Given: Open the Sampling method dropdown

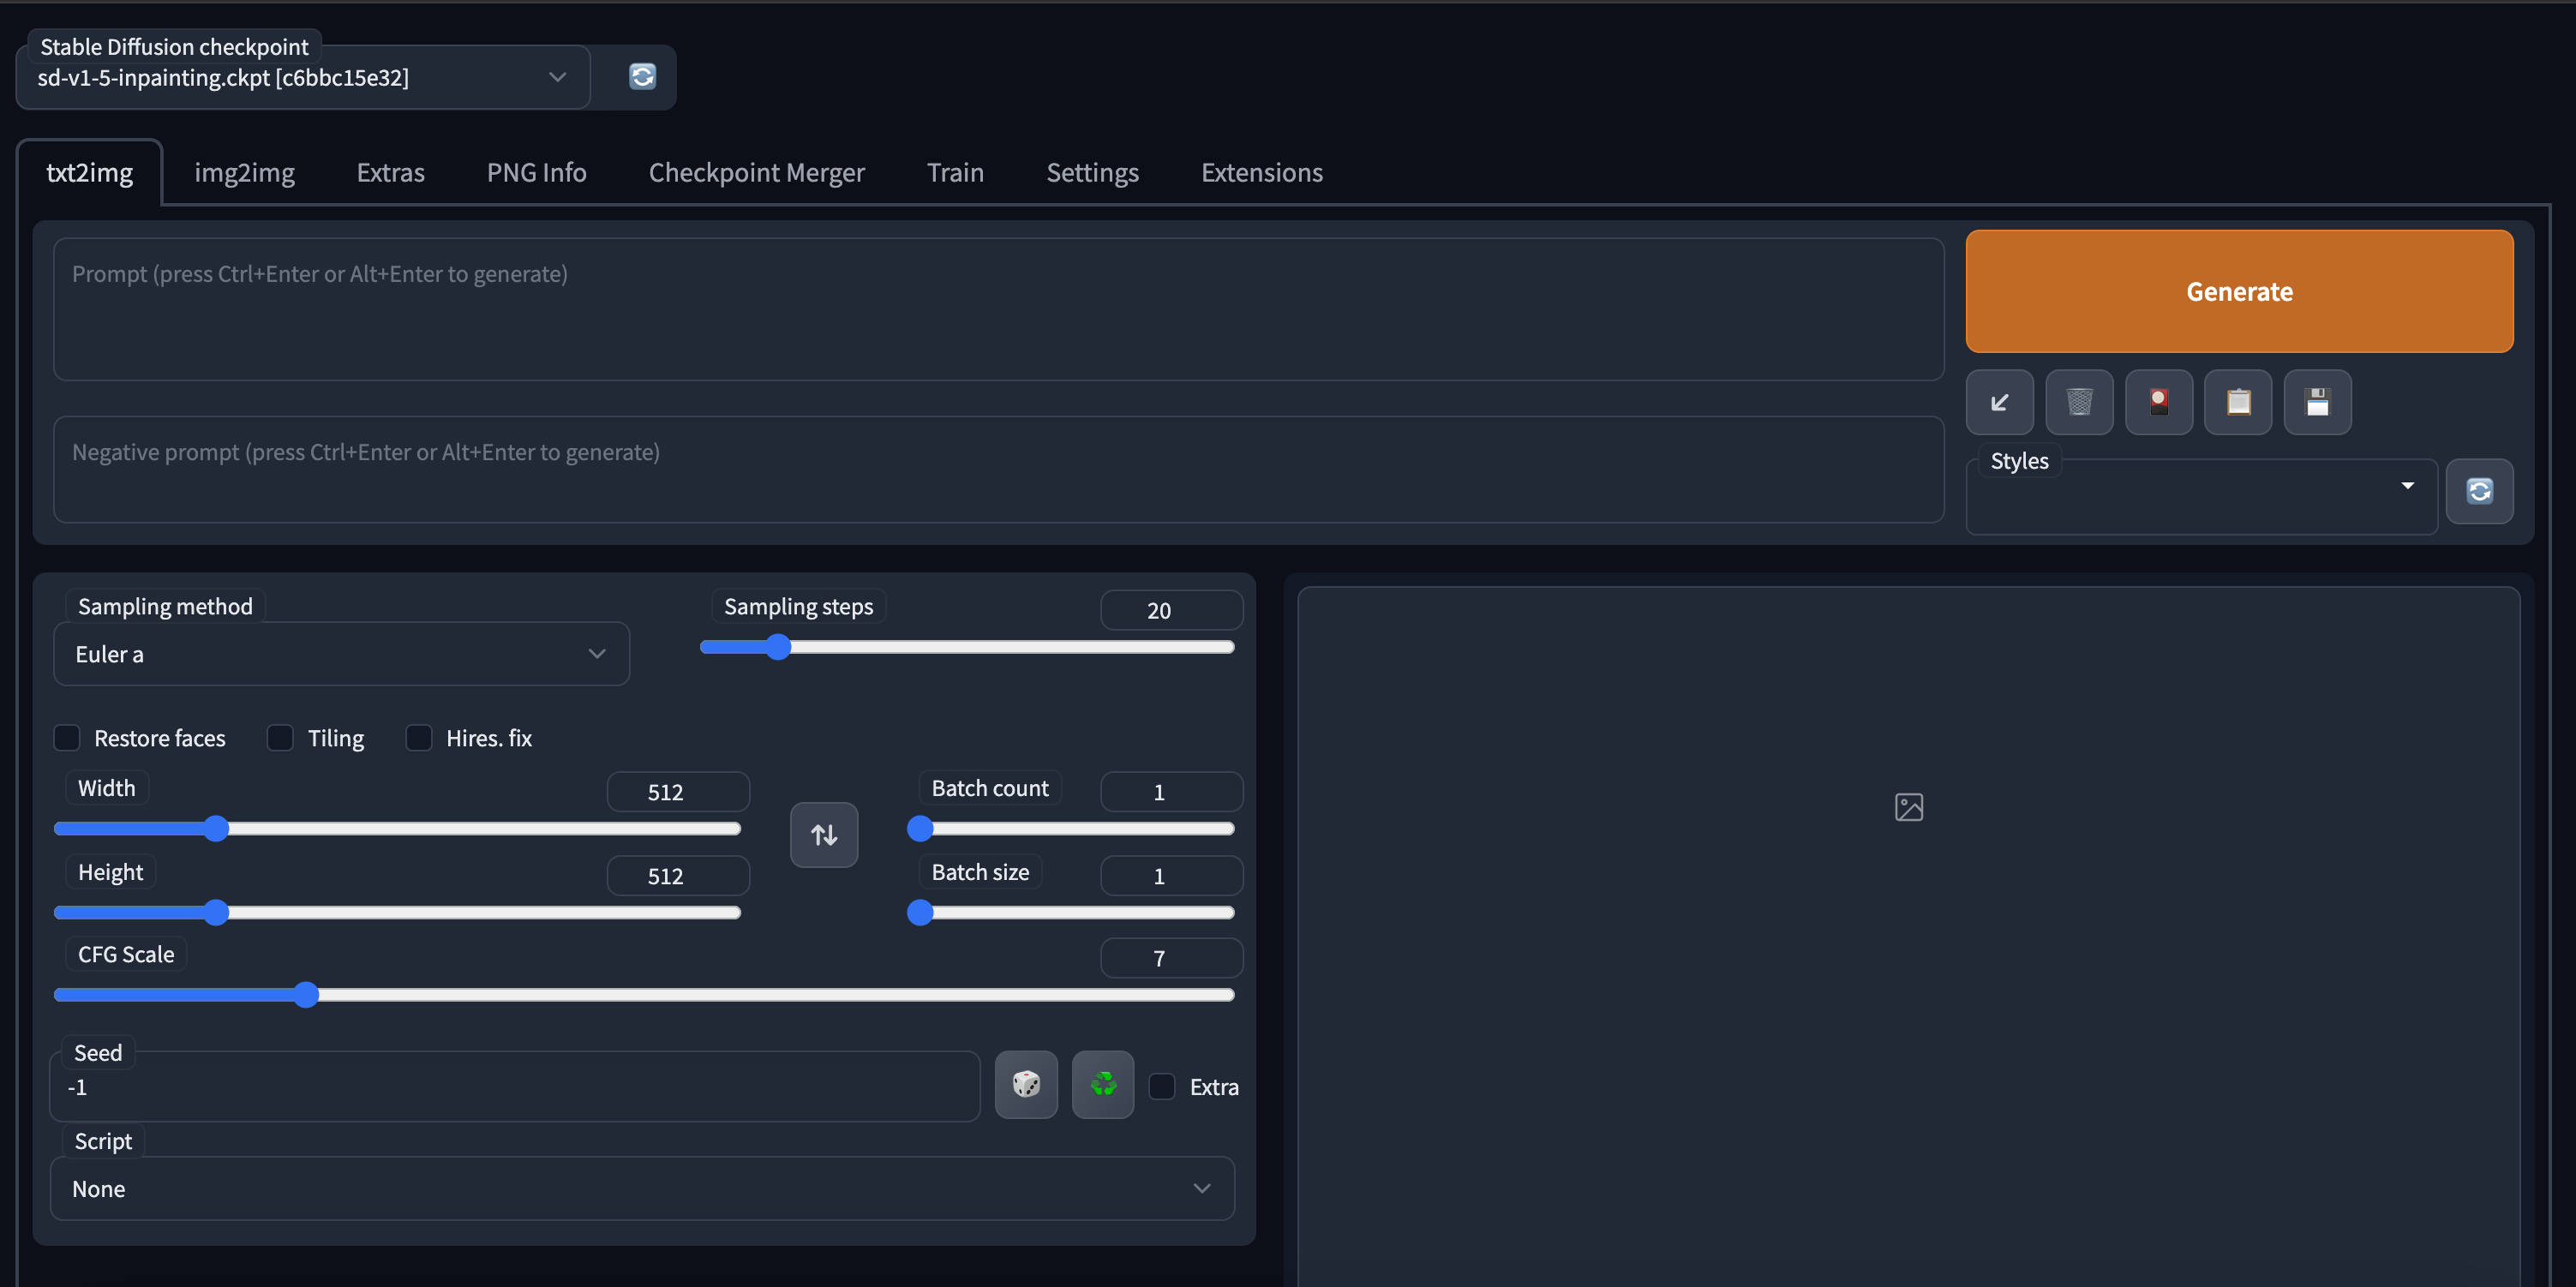Looking at the screenshot, I should 341,654.
